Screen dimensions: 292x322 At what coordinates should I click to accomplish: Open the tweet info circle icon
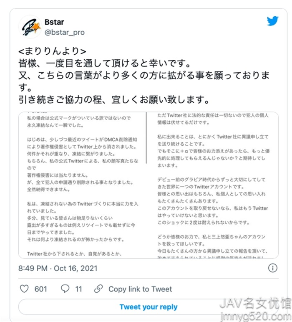coord(272,268)
